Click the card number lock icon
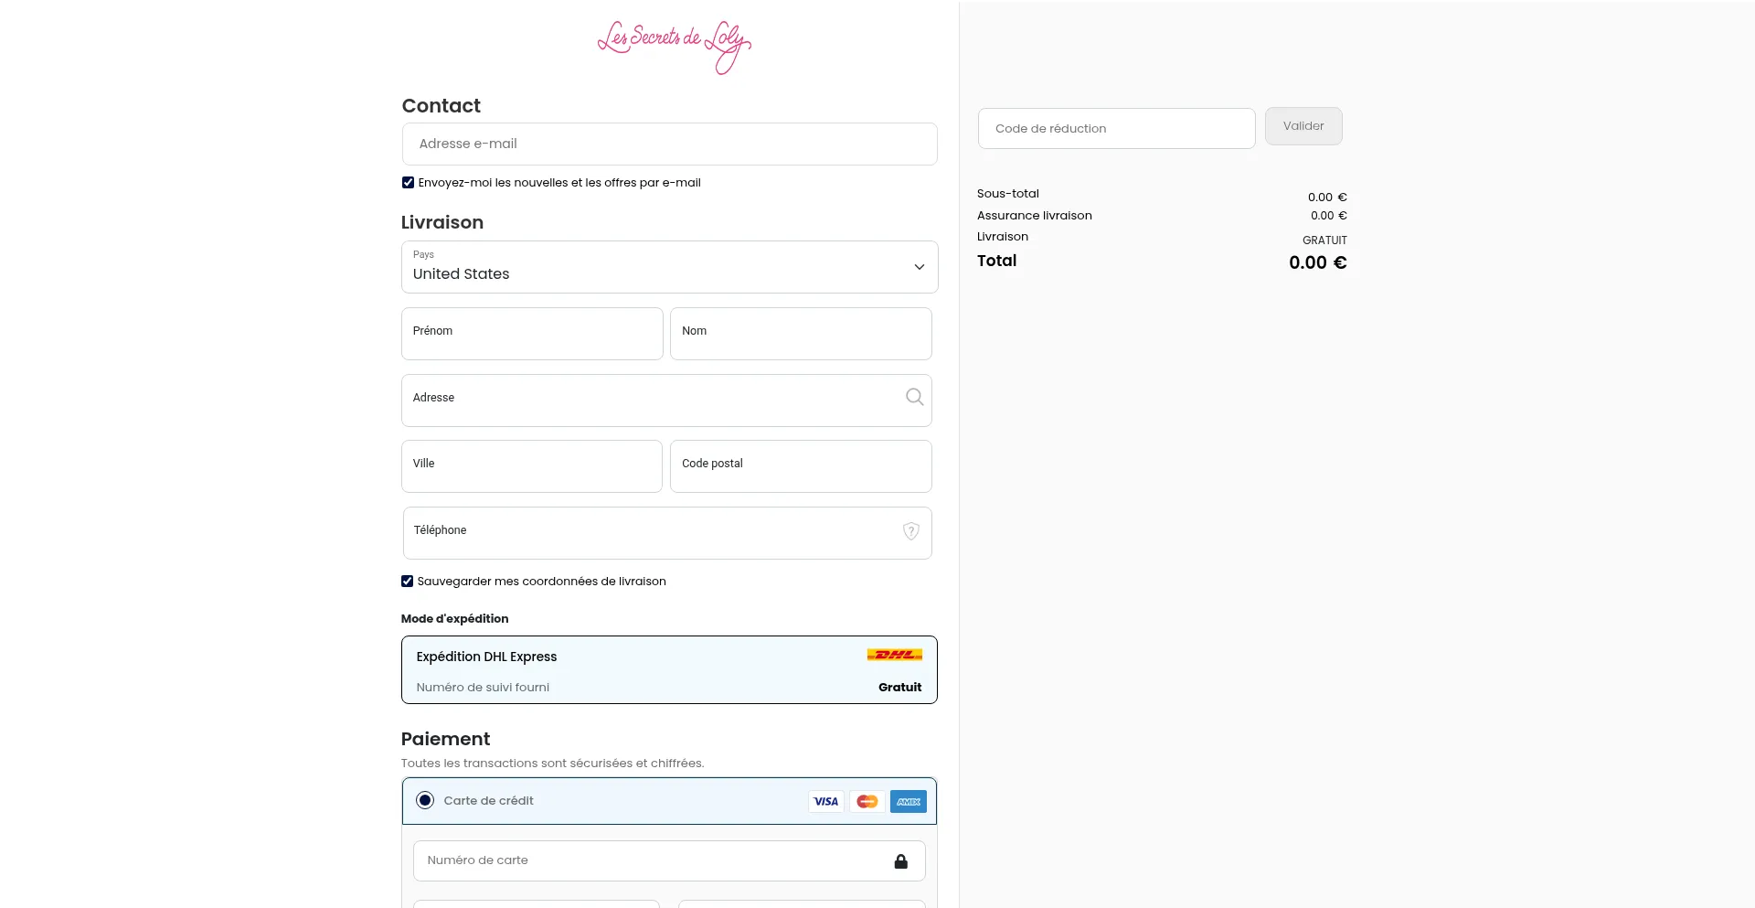Image resolution: width=1755 pixels, height=908 pixels. tap(901, 861)
